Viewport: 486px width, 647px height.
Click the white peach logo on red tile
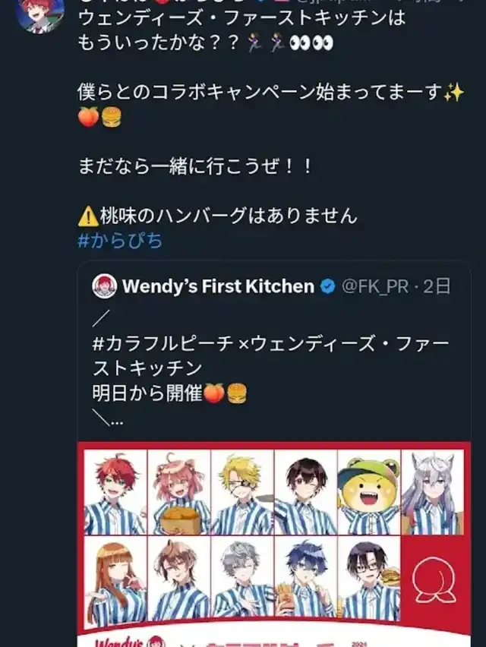[434, 583]
